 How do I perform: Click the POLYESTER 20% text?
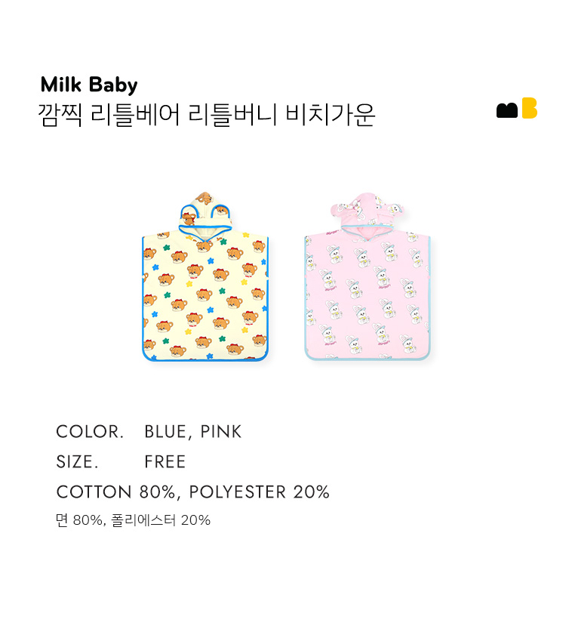260,492
